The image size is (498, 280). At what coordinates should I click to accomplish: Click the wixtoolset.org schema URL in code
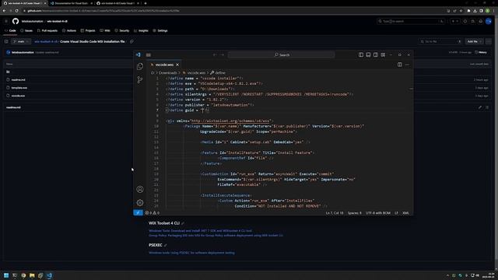230,121
